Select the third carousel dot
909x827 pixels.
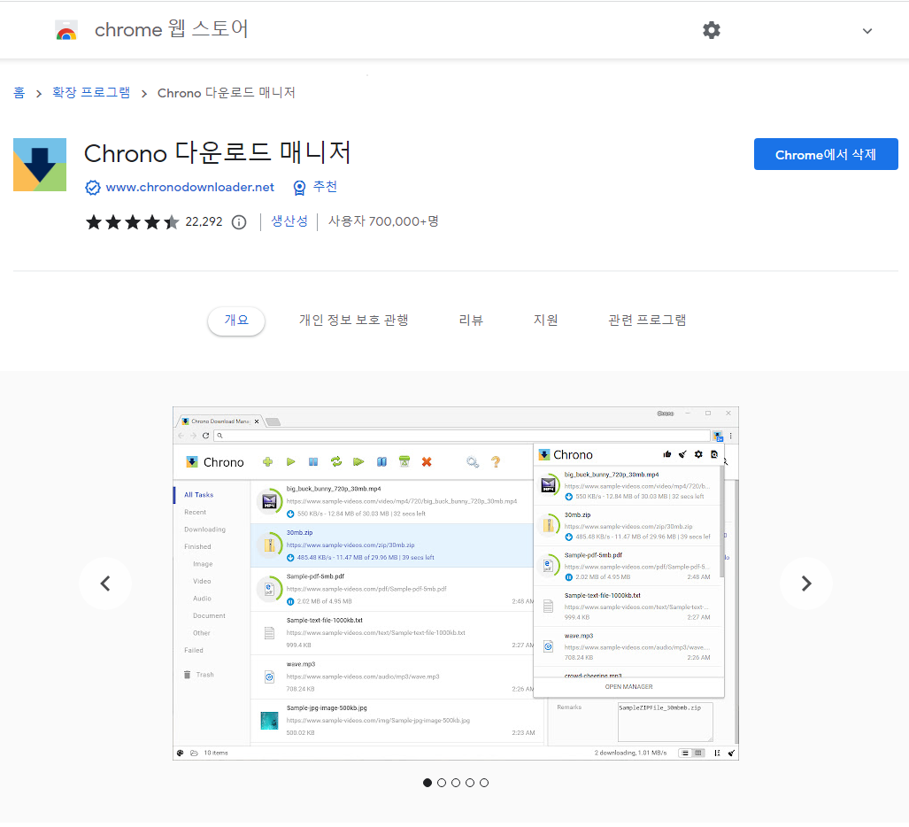(456, 783)
